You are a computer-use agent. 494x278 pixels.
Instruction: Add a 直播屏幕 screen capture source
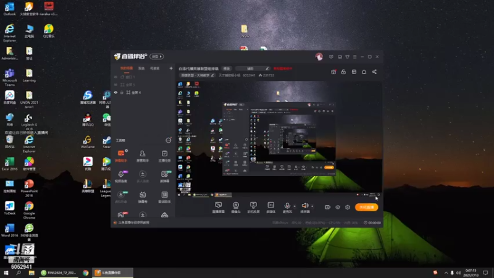click(219, 208)
